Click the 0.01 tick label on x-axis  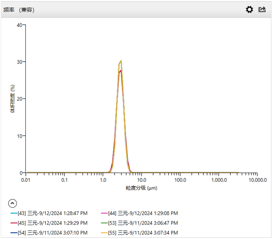tap(25, 180)
